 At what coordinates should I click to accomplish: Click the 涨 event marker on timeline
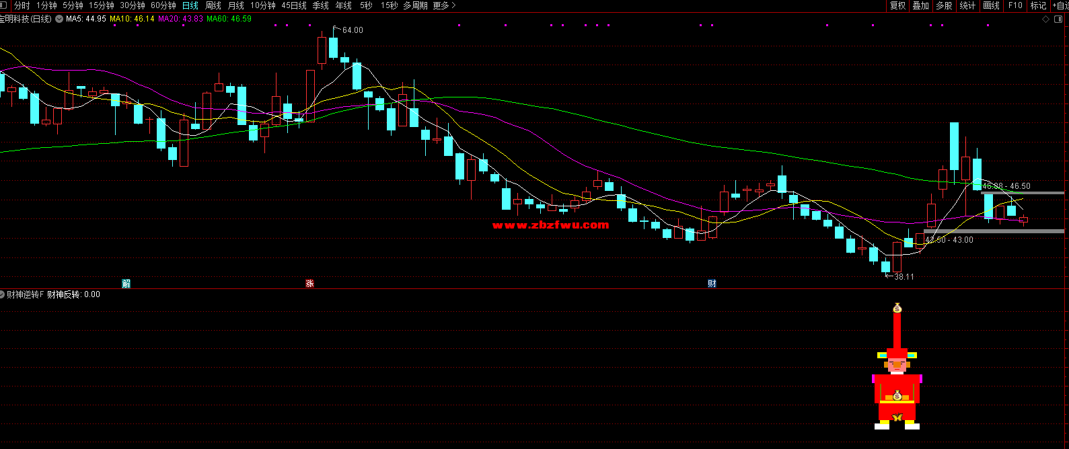pyautogui.click(x=310, y=284)
